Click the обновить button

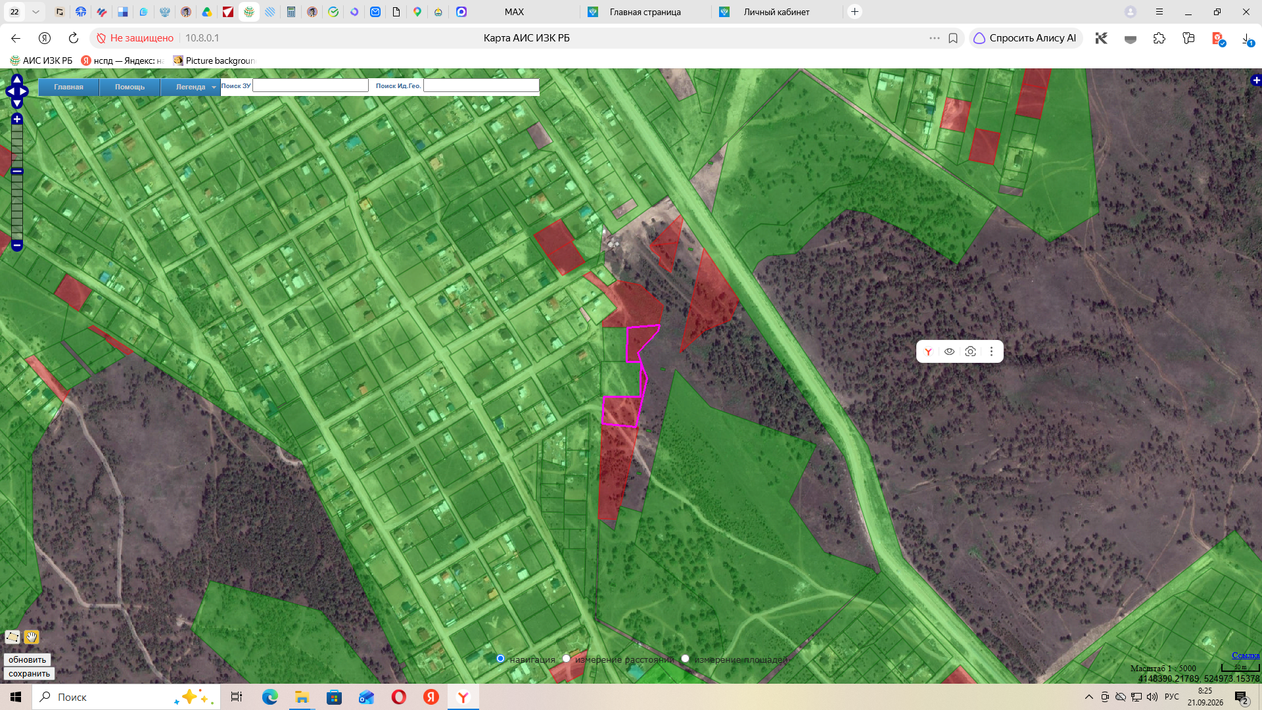tap(27, 659)
